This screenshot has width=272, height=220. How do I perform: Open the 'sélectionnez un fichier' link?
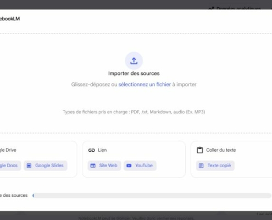pyautogui.click(x=145, y=85)
